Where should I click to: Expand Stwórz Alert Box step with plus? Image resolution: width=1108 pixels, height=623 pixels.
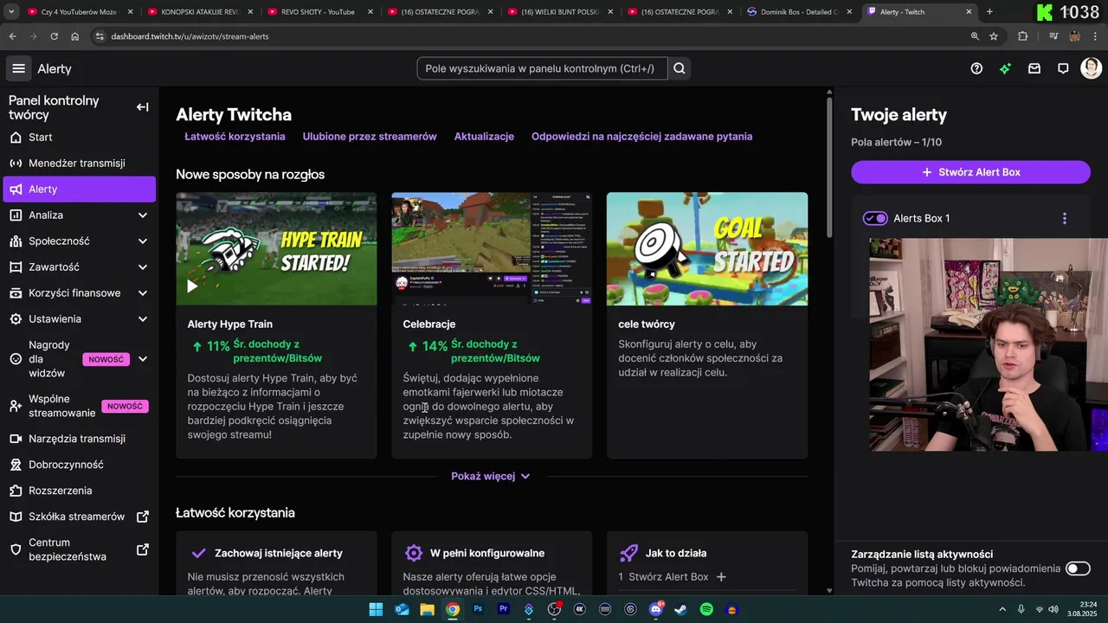[x=721, y=577]
